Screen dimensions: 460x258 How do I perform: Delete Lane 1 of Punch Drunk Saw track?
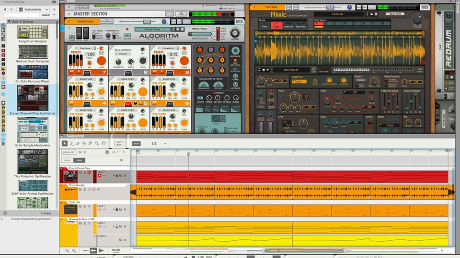tap(125, 175)
